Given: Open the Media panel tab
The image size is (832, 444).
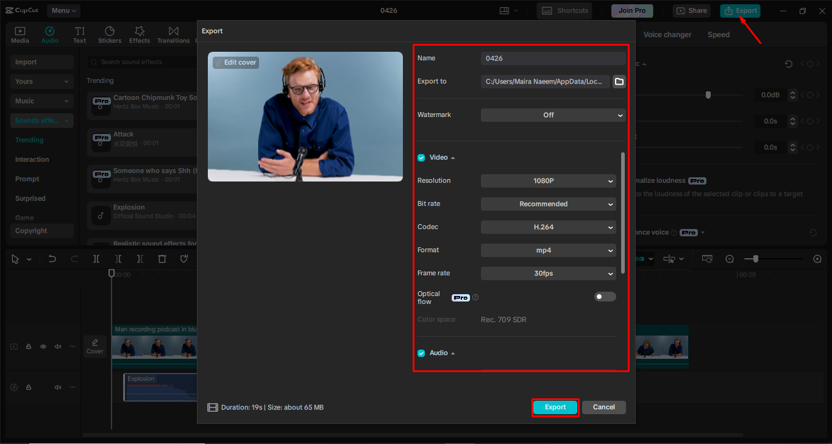Looking at the screenshot, I should click(x=20, y=35).
